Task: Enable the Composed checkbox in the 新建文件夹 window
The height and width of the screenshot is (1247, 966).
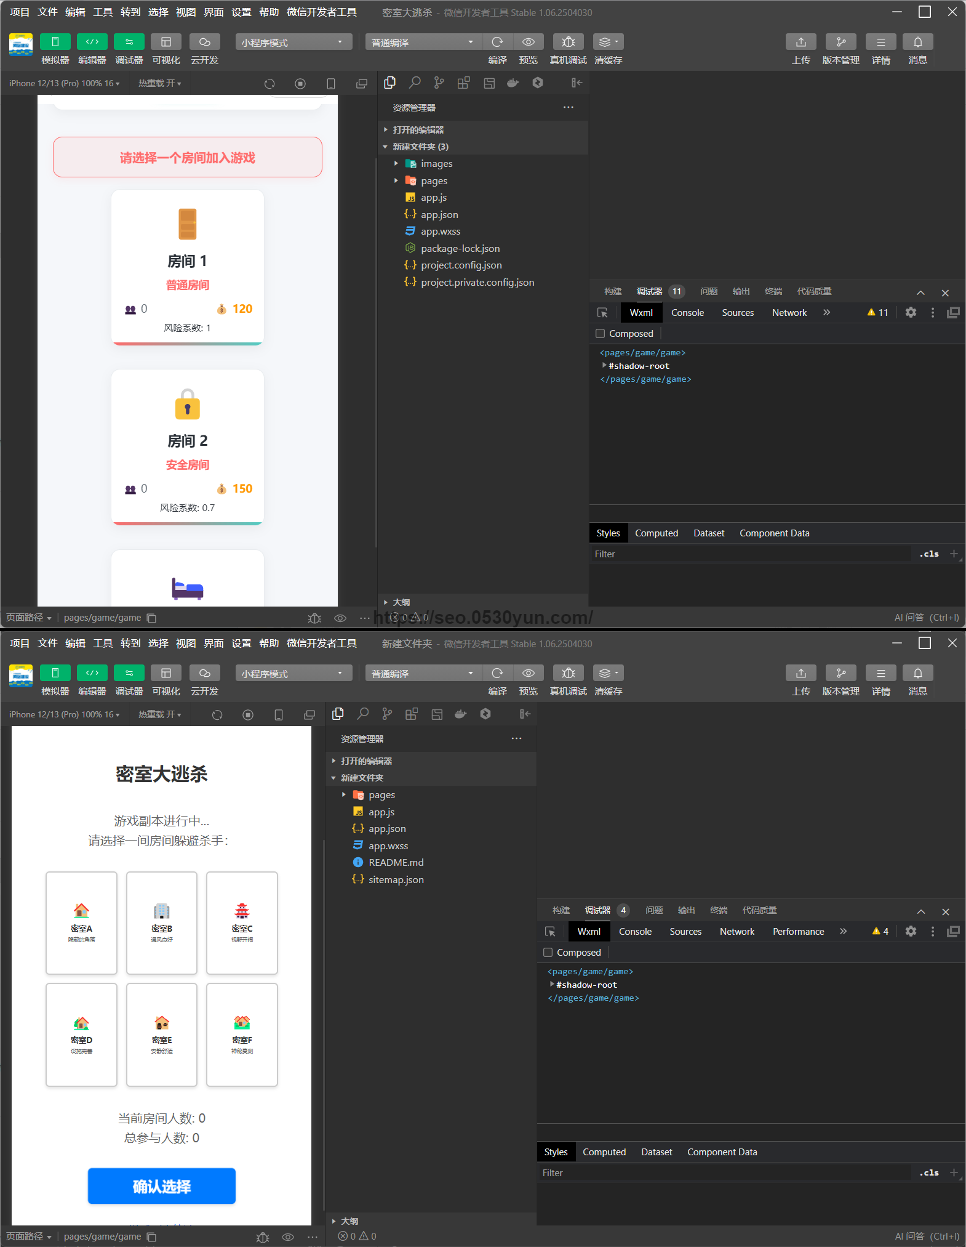Action: pyautogui.click(x=548, y=953)
